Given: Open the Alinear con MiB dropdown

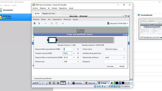Looking at the screenshot, I should (71, 61).
